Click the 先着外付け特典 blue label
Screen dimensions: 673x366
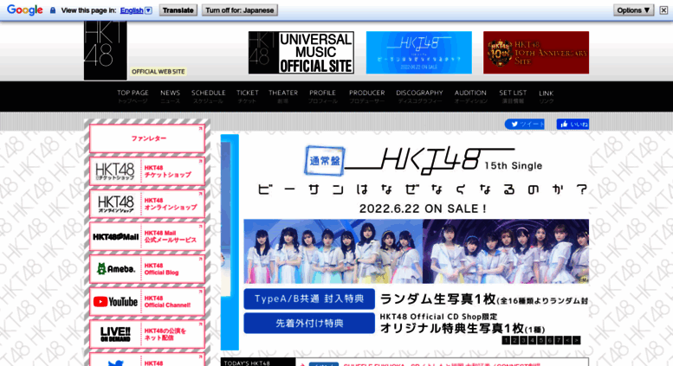(309, 323)
